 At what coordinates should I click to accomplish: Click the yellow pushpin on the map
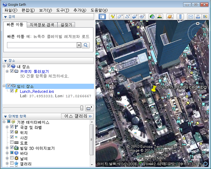coord(154,89)
